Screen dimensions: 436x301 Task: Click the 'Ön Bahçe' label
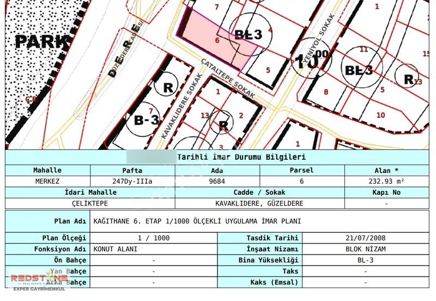tap(70, 260)
